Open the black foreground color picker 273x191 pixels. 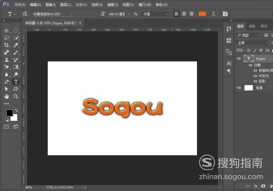(10, 113)
